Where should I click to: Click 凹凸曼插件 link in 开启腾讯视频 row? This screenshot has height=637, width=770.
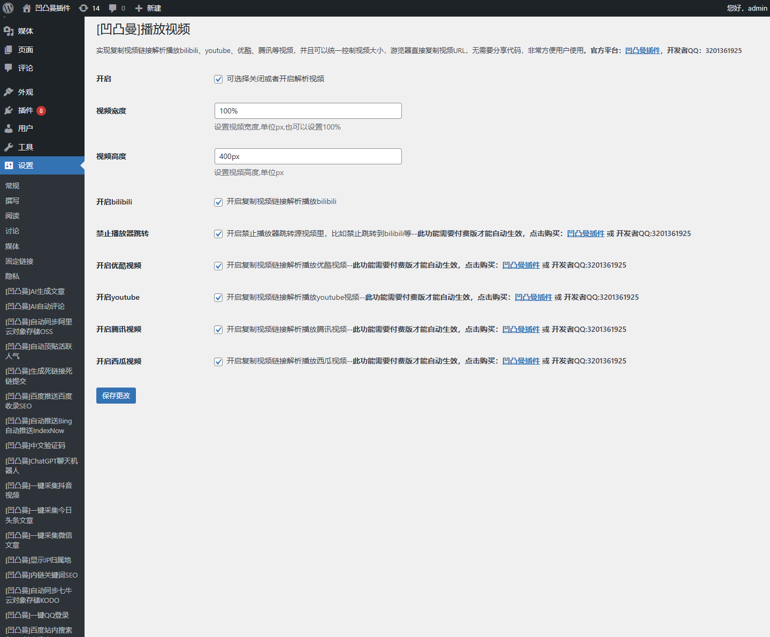[521, 329]
